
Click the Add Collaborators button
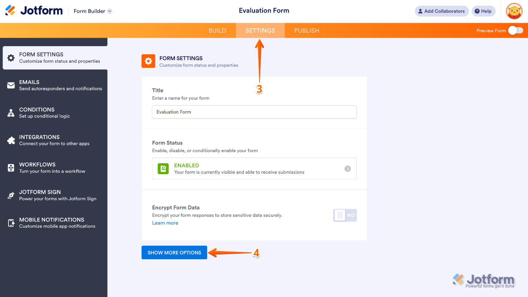click(x=441, y=11)
